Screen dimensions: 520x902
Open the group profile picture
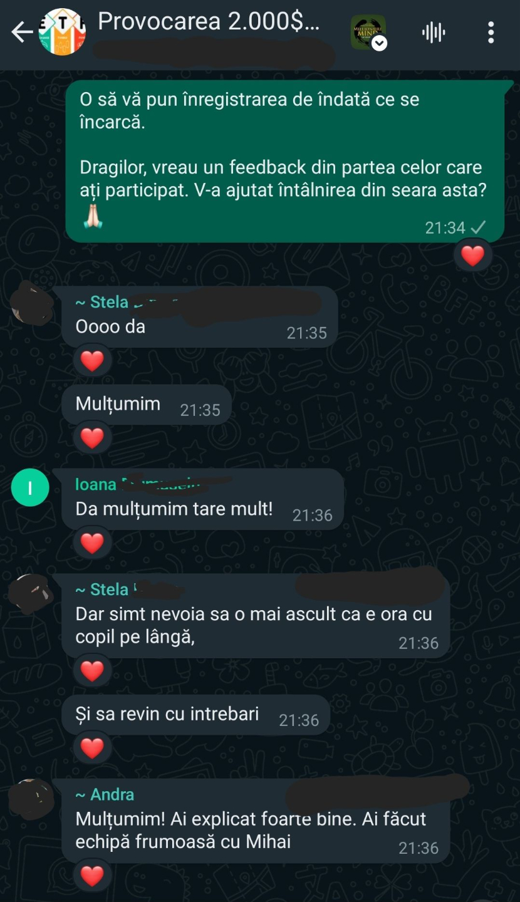62,32
